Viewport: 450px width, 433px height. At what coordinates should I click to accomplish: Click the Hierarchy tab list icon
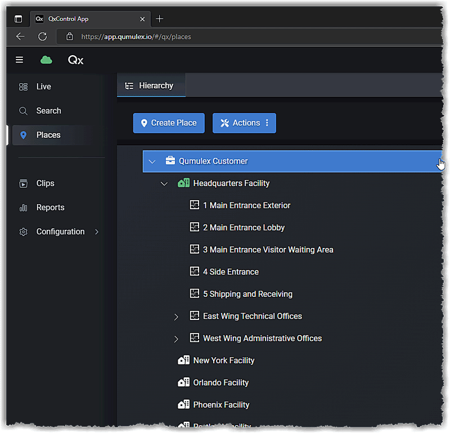click(129, 85)
